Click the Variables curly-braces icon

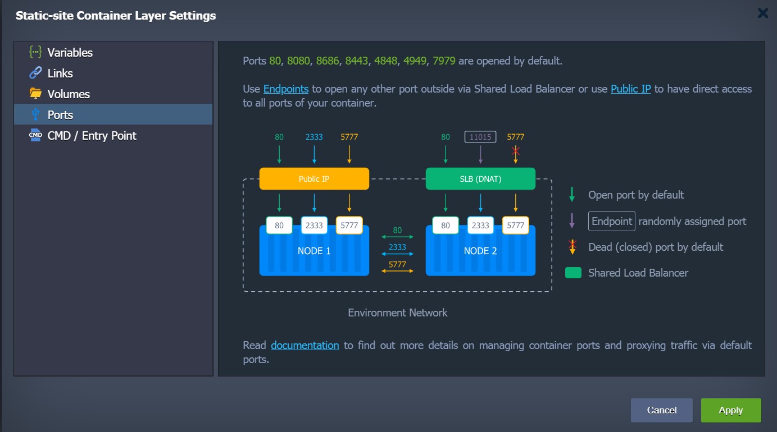coord(35,52)
